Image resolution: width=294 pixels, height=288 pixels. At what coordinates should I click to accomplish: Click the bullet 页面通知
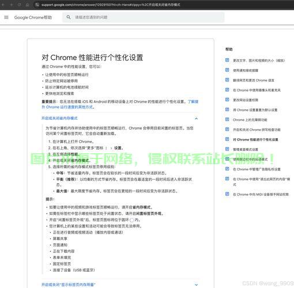tap(60, 245)
